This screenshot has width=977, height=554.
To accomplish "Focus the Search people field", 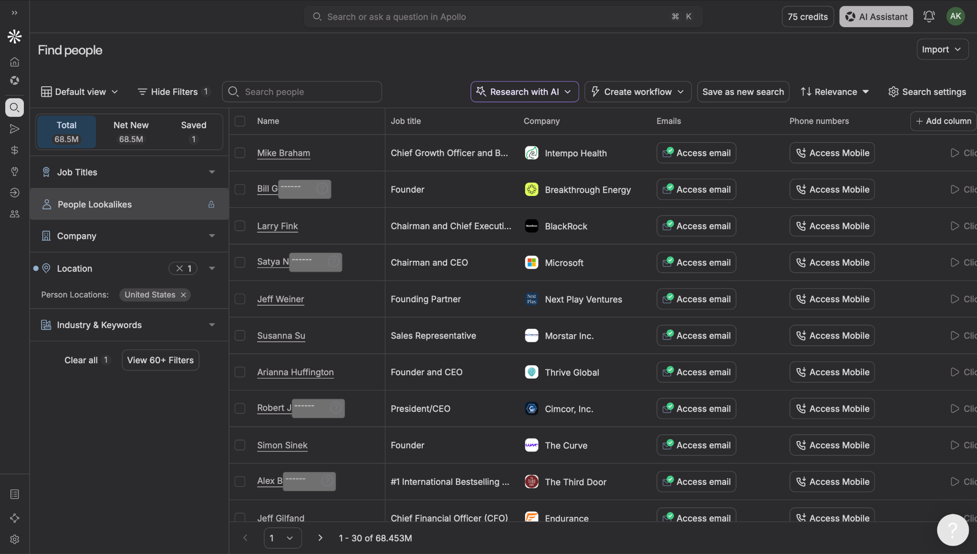I will pyautogui.click(x=301, y=92).
